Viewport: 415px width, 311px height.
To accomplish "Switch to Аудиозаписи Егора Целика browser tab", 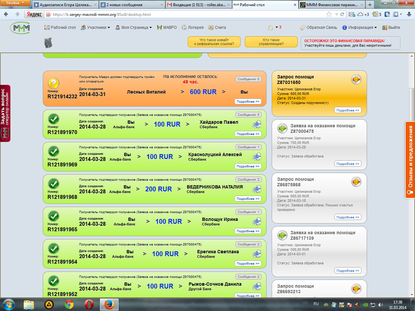I will point(65,5).
